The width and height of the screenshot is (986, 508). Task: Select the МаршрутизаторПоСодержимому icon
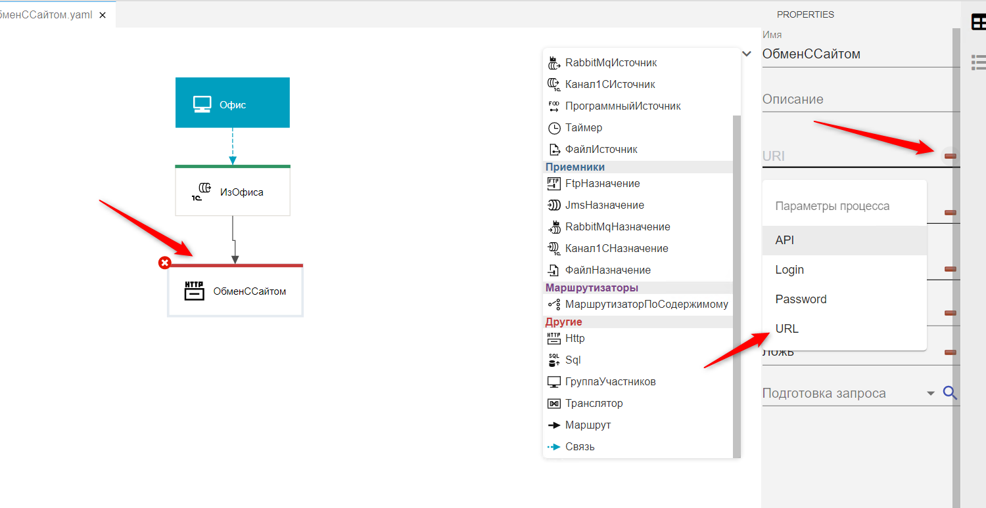point(553,305)
